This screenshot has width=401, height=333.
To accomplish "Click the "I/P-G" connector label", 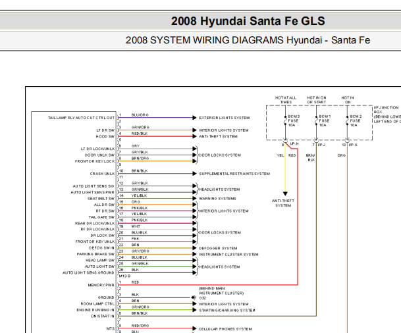I will [353, 145].
